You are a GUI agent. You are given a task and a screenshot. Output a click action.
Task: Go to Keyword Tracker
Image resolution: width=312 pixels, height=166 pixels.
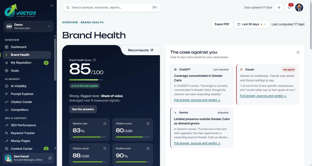point(27,133)
